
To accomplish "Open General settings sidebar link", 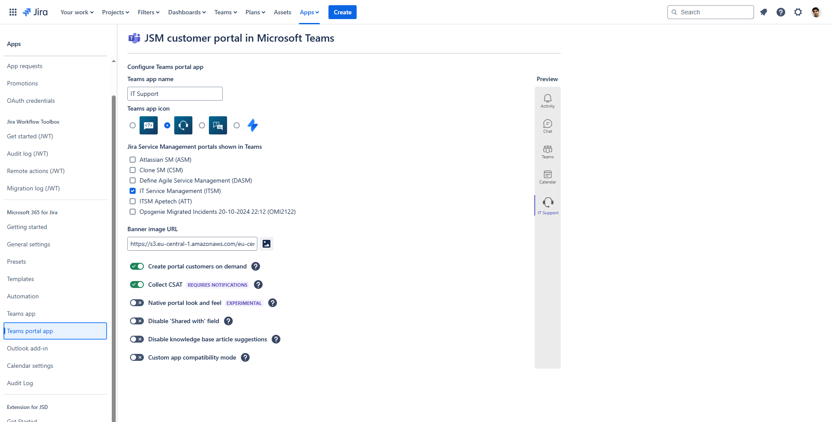I will pos(29,244).
